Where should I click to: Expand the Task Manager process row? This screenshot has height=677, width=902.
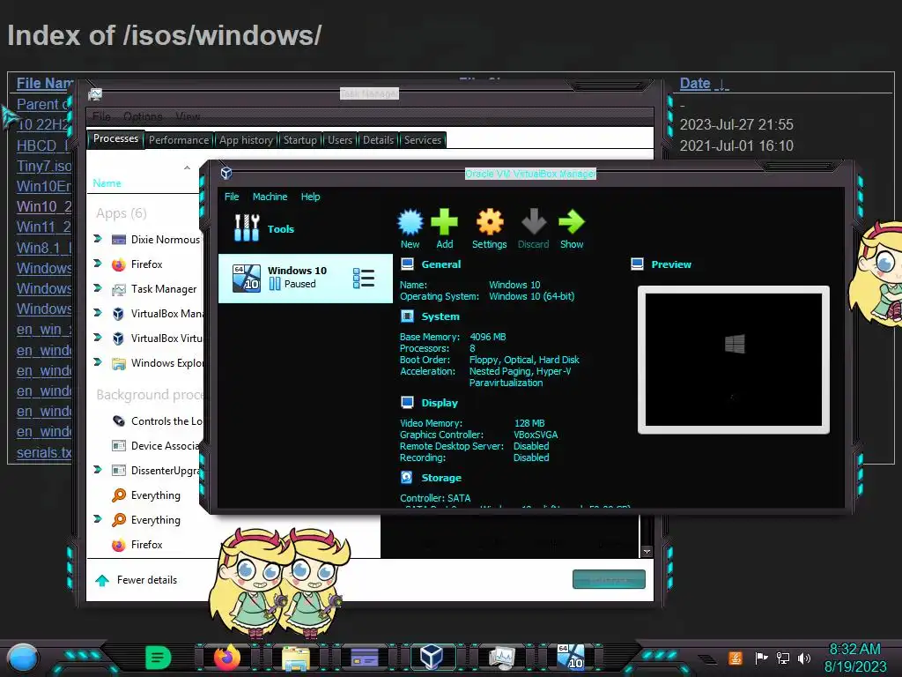[97, 288]
